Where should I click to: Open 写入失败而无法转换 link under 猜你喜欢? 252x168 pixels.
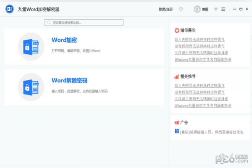coord(199,39)
